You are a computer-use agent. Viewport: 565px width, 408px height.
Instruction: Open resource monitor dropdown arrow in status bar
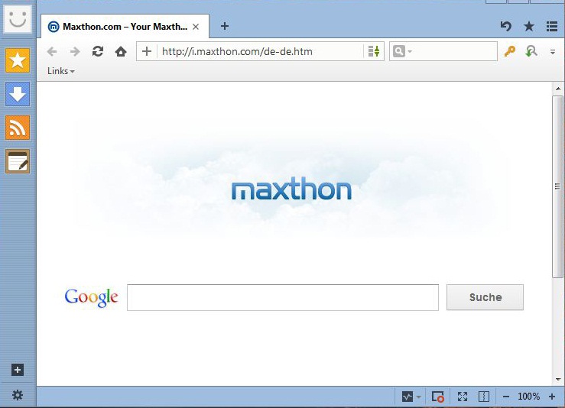click(x=418, y=397)
